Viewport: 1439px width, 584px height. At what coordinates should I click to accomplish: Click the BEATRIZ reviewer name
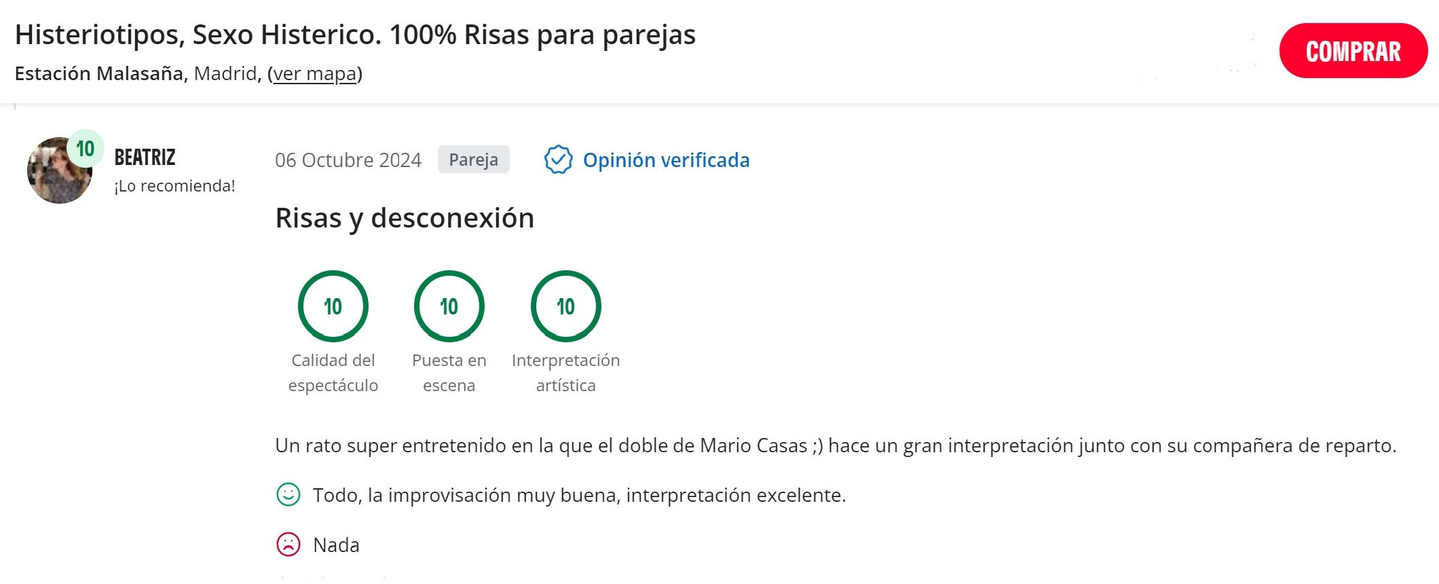(145, 157)
